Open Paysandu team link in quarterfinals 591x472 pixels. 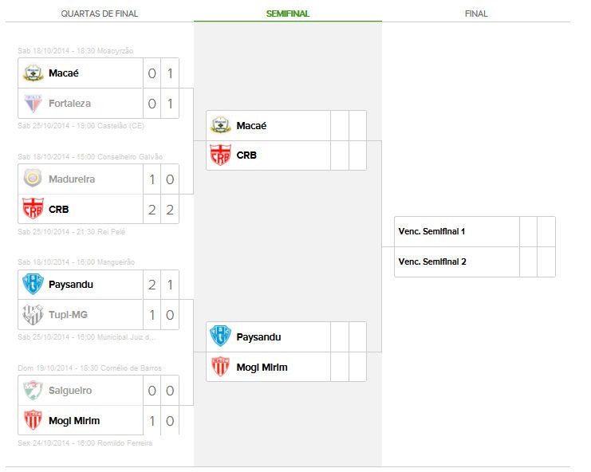point(71,285)
